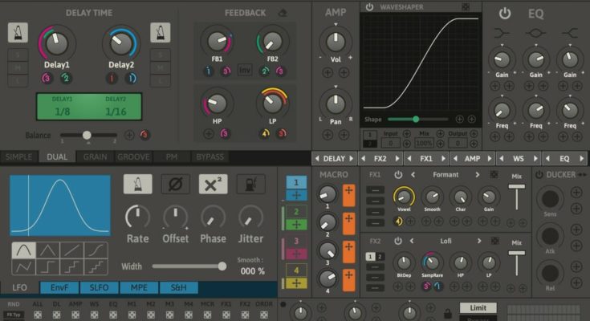Screen dimensions: 590x321
Task: Click the lock icon next to Limit
Action: point(447,313)
